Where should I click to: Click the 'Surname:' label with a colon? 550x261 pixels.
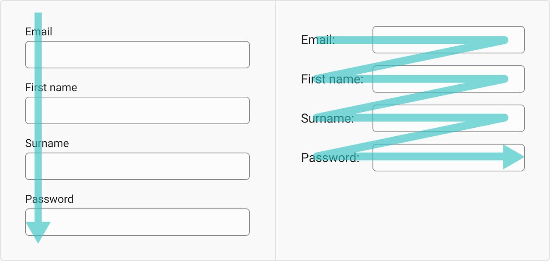tap(327, 118)
